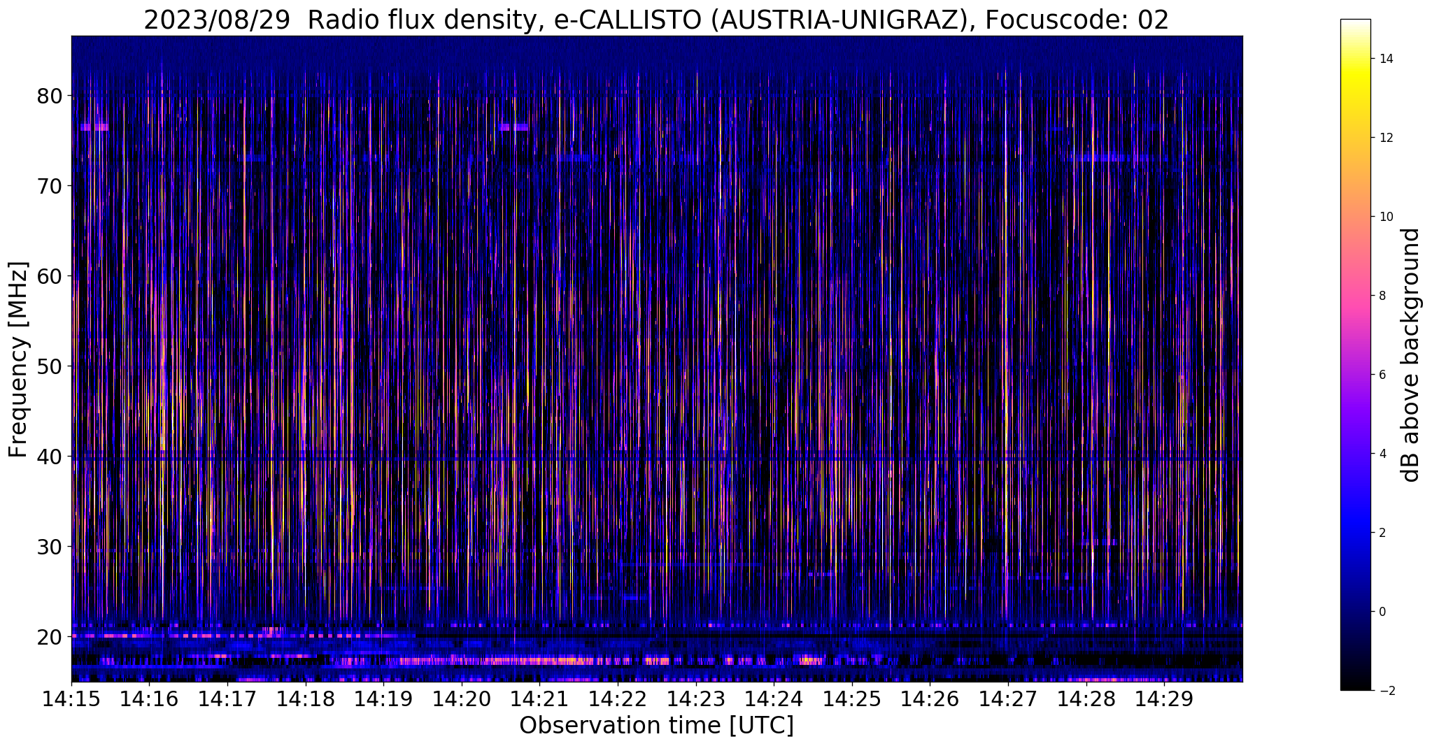Image resolution: width=1432 pixels, height=746 pixels.
Task: Click the 40 MHz frequency label
Action: click(49, 457)
